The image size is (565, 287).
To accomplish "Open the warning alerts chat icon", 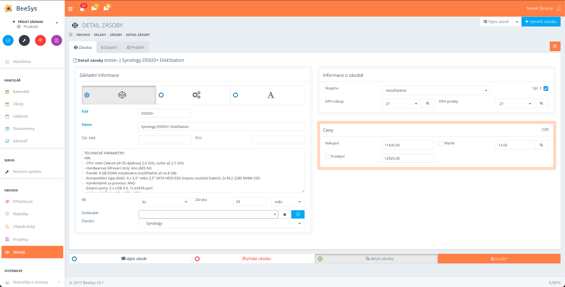I will [x=107, y=8].
